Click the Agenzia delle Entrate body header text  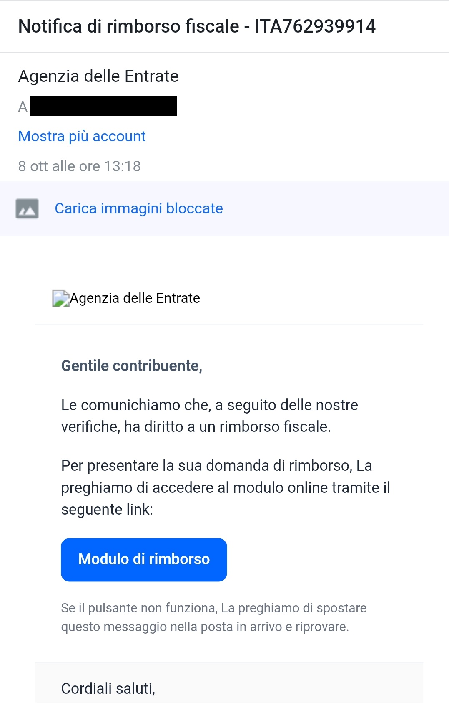(135, 298)
